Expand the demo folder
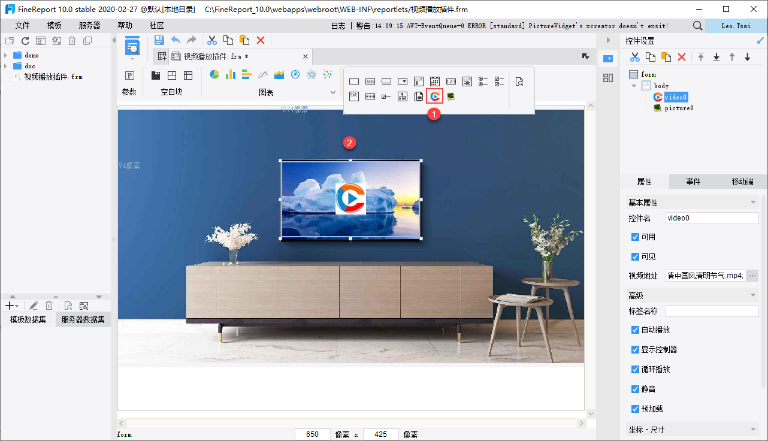This screenshot has height=441, width=768. 5,55
